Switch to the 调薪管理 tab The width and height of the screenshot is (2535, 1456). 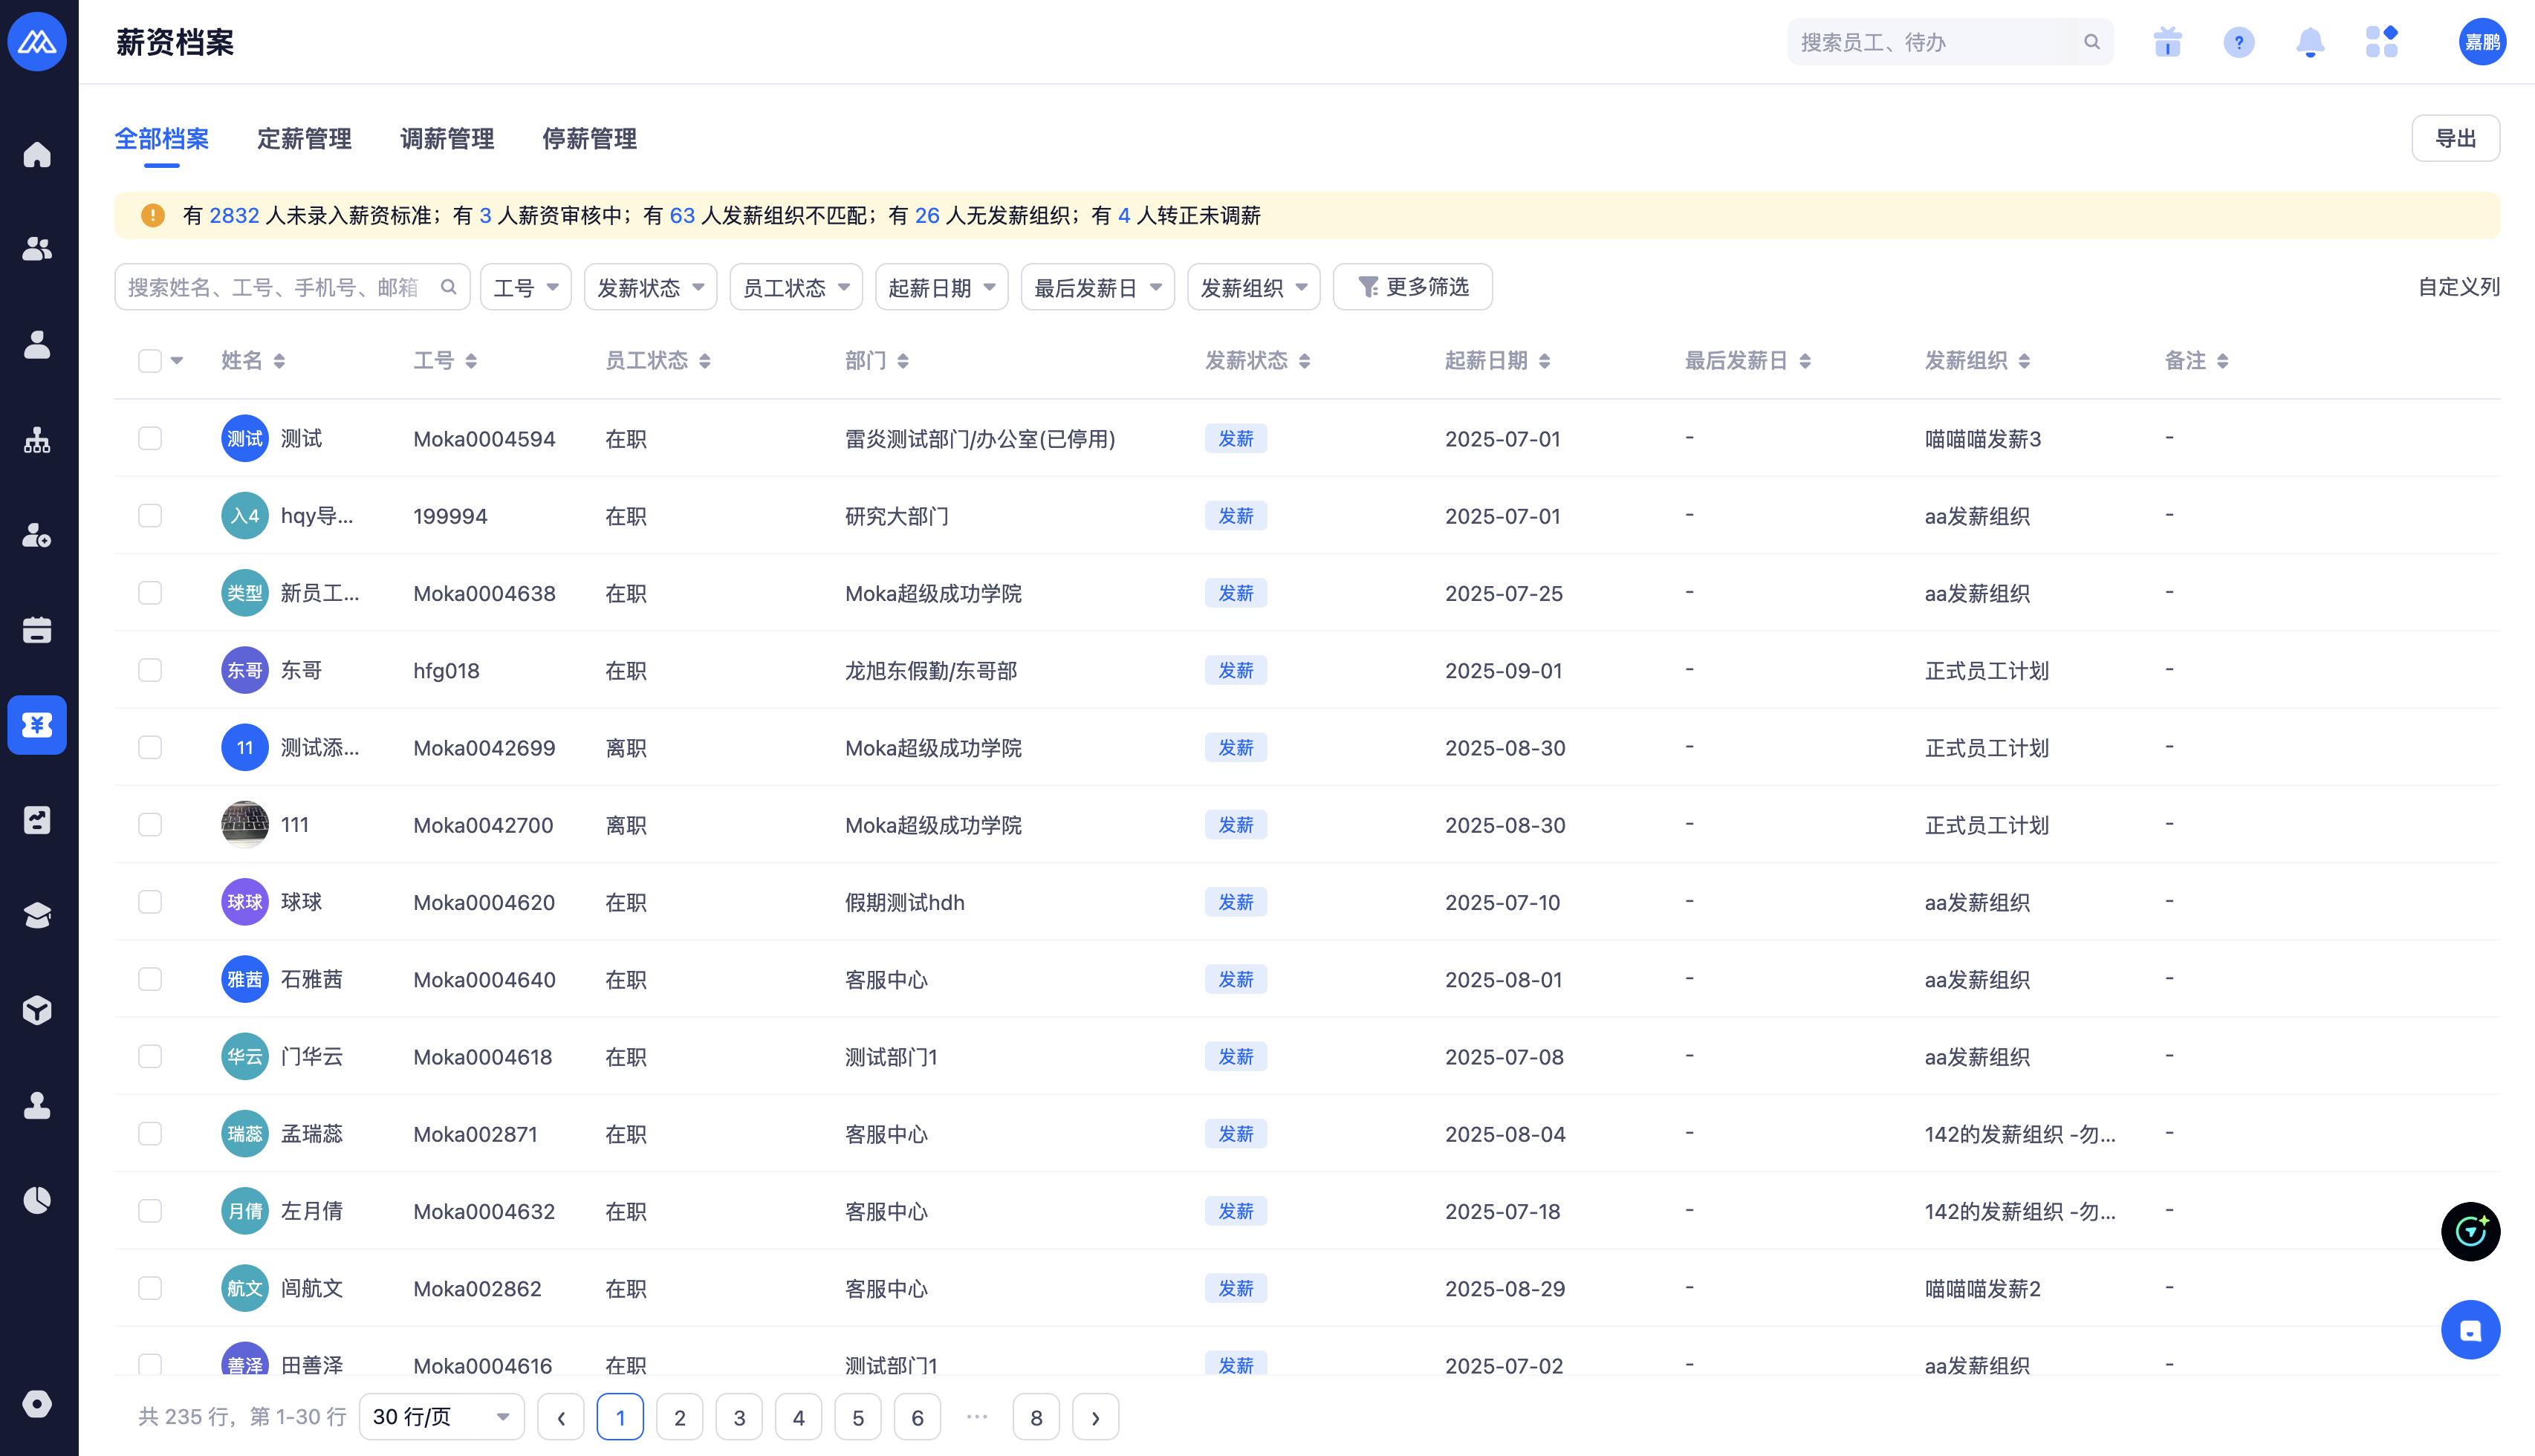[x=447, y=139]
